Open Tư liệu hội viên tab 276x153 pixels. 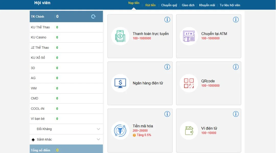coord(230,5)
